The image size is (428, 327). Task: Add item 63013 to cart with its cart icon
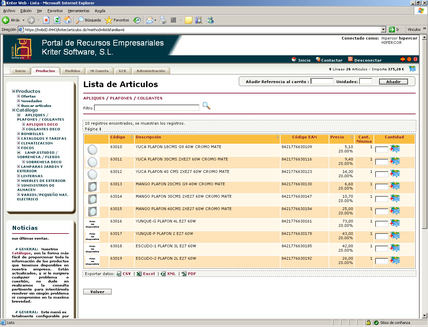tap(395, 186)
